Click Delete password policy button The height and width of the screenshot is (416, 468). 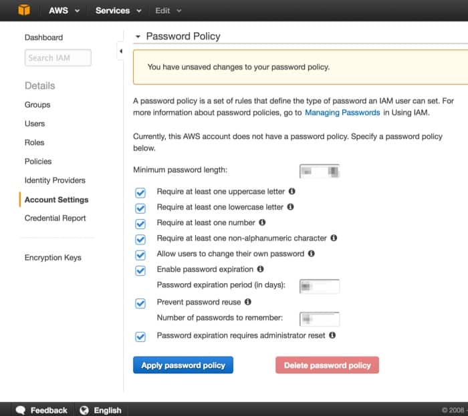pyautogui.click(x=327, y=365)
